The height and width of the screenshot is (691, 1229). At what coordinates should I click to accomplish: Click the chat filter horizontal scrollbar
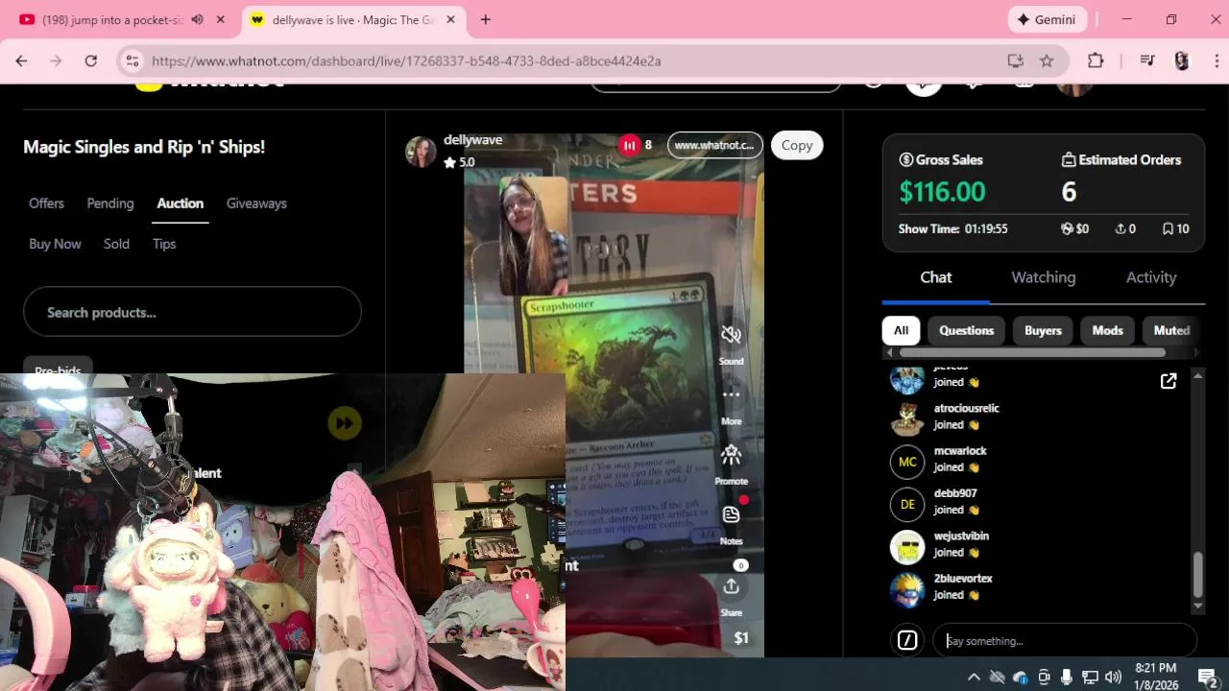1032,352
